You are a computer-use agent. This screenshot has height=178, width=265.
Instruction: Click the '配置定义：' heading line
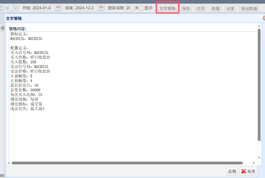[x=19, y=48]
